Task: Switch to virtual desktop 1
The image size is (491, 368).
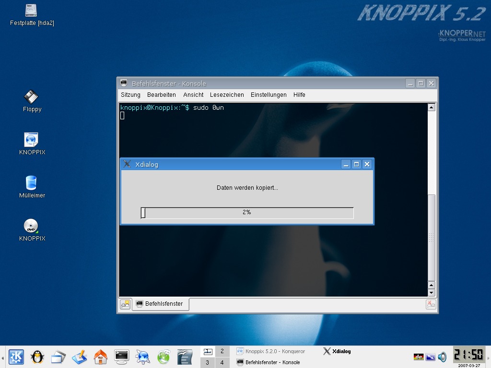Action: click(208, 351)
